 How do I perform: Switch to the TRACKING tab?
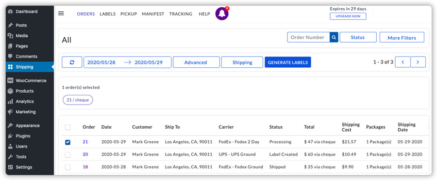pyautogui.click(x=181, y=14)
